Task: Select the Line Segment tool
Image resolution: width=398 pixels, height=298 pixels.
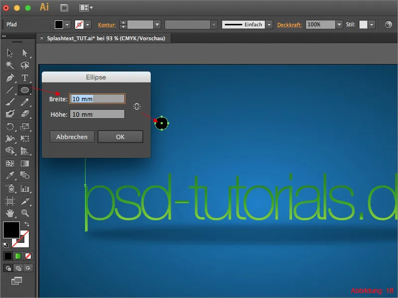Action: tap(10, 90)
